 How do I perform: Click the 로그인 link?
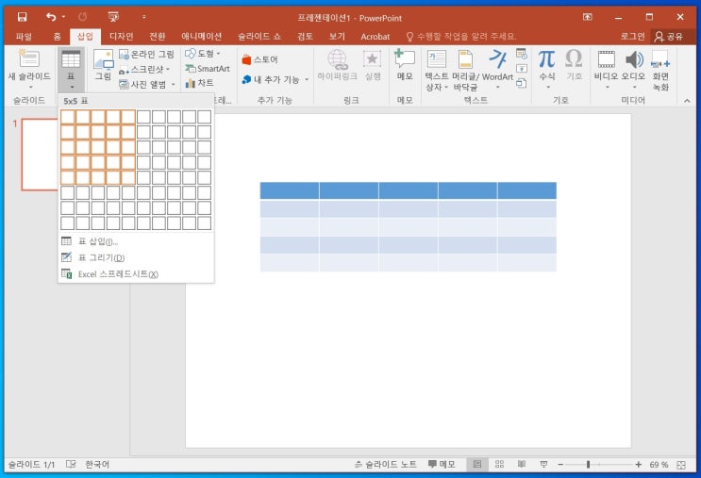point(632,37)
